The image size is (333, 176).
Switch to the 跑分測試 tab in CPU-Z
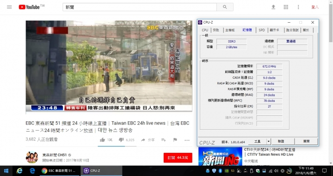(292, 30)
